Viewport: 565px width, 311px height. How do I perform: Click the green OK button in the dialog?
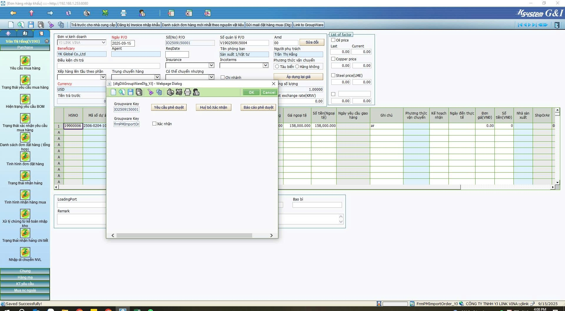251,92
